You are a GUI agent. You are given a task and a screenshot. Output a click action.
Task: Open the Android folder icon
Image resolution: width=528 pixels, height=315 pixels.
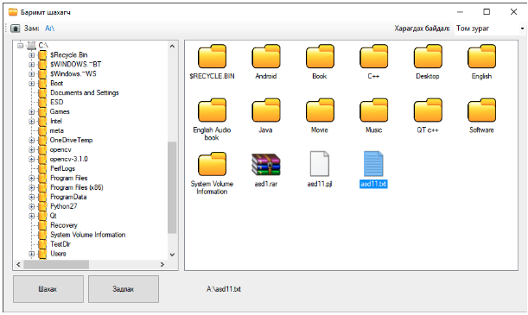[265, 56]
